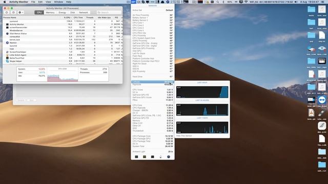This screenshot has width=328, height=184.
Task: Select the WindowServer process row
Action: [63, 31]
